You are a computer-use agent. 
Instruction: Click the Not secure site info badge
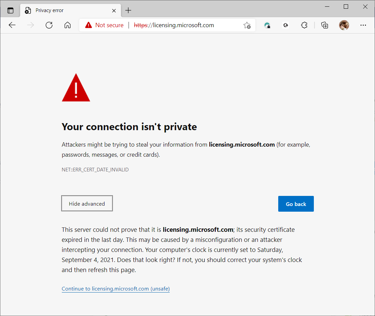tap(105, 25)
